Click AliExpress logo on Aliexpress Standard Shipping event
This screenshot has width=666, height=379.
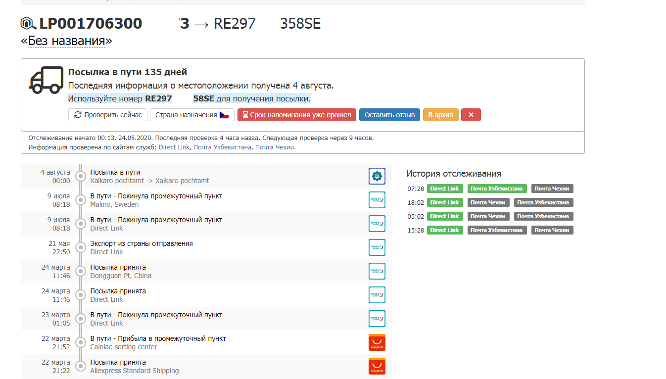click(x=377, y=366)
